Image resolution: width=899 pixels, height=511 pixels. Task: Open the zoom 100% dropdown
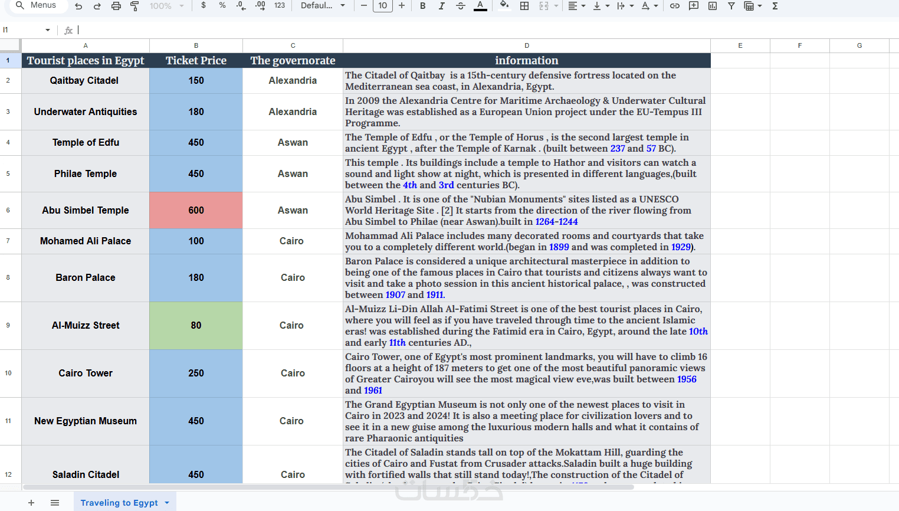coord(166,6)
